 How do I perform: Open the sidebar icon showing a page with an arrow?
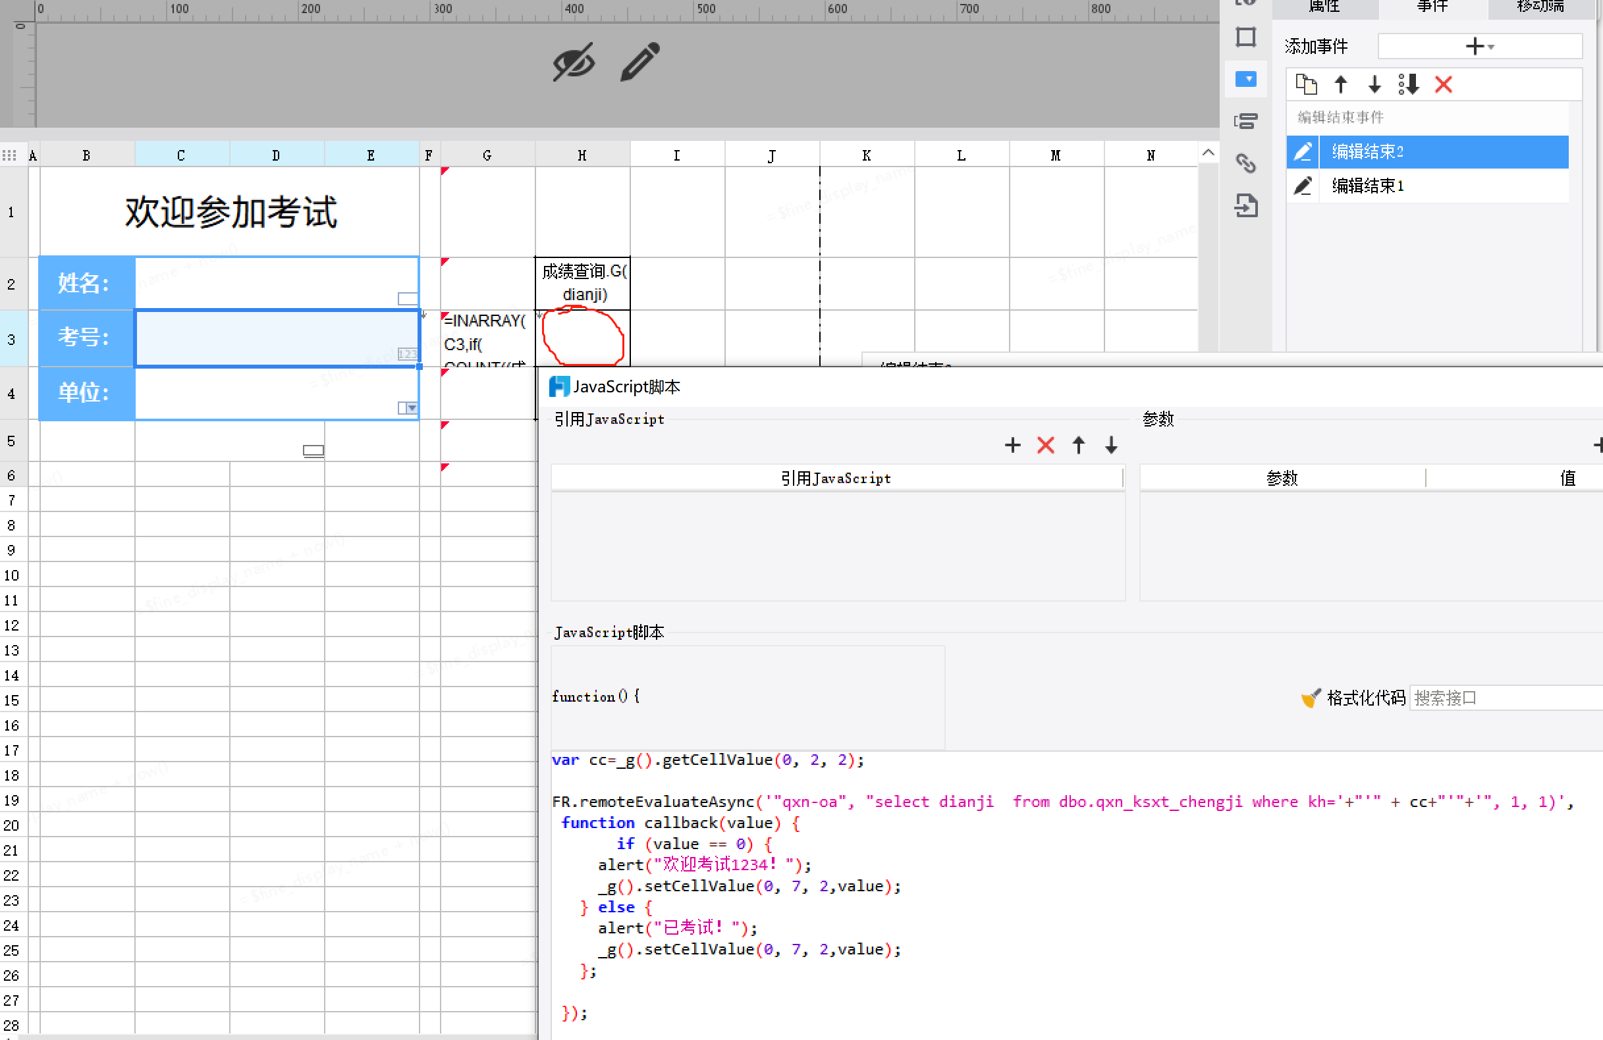click(1246, 205)
